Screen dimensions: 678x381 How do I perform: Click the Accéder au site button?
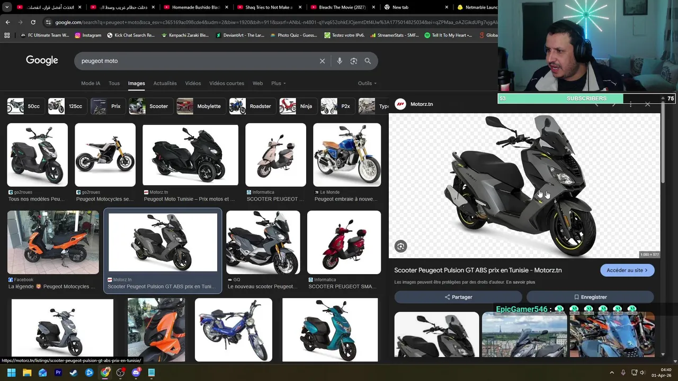coord(627,270)
